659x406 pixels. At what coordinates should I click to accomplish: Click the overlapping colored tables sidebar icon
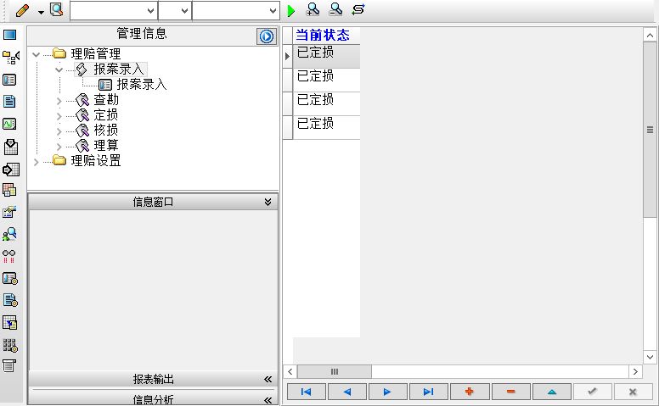tap(9, 190)
